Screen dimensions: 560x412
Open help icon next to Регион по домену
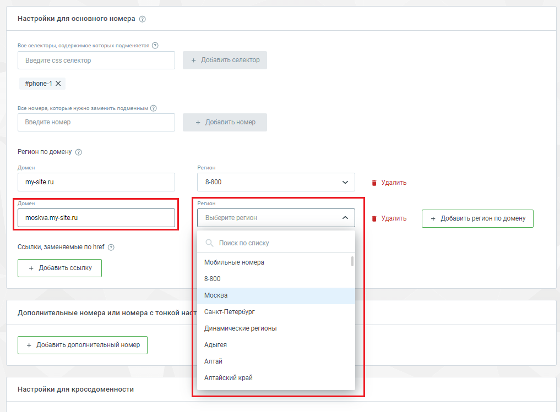click(79, 152)
